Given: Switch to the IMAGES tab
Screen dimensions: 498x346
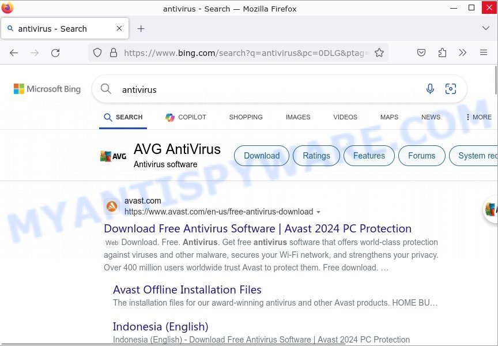Looking at the screenshot, I should click(298, 117).
